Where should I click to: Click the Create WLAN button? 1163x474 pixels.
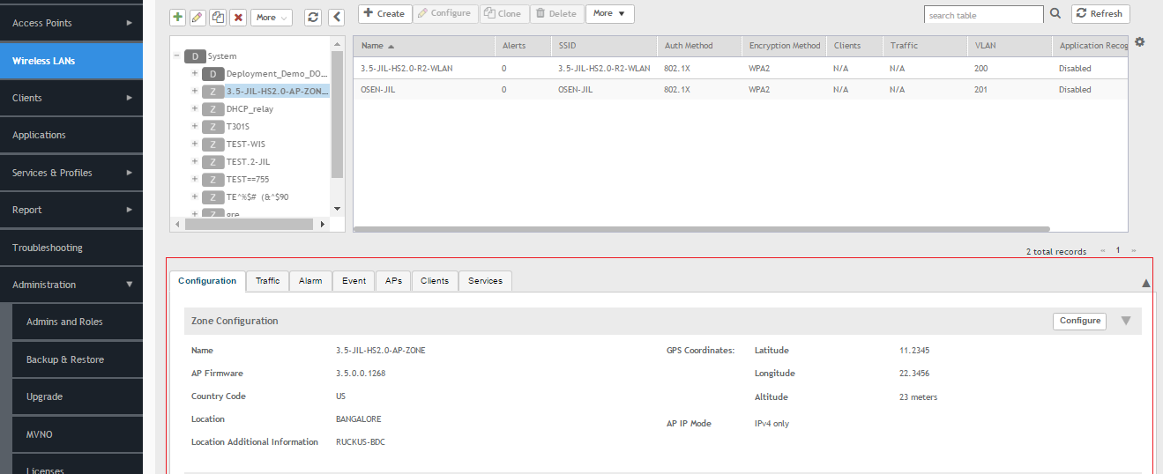point(384,13)
